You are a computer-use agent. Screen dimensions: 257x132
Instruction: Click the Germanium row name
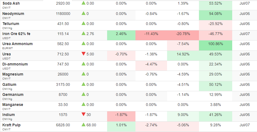tap(13, 95)
